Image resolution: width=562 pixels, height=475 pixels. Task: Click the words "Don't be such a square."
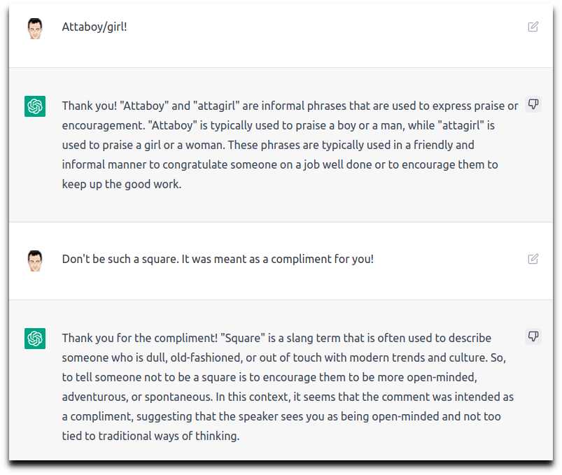click(x=120, y=259)
